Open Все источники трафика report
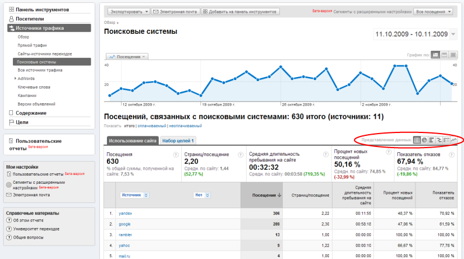Screen dimensions: 464x259 point(40,70)
